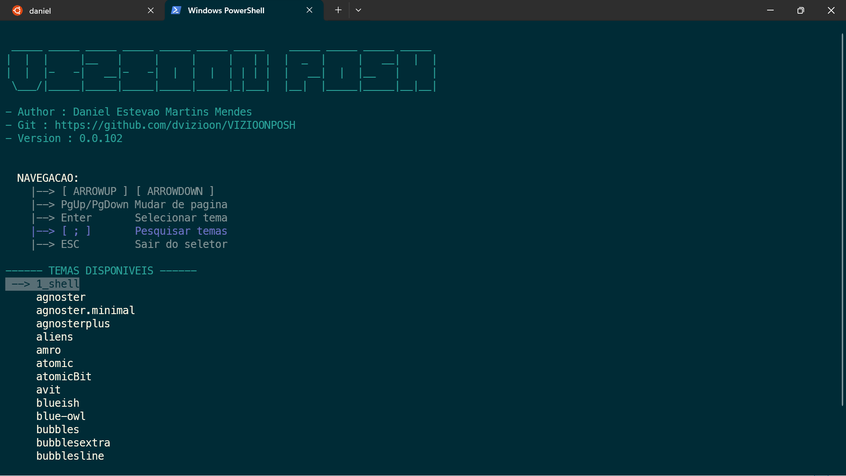Select the highlighted 1_shell theme
846x476 pixels.
(x=42, y=284)
